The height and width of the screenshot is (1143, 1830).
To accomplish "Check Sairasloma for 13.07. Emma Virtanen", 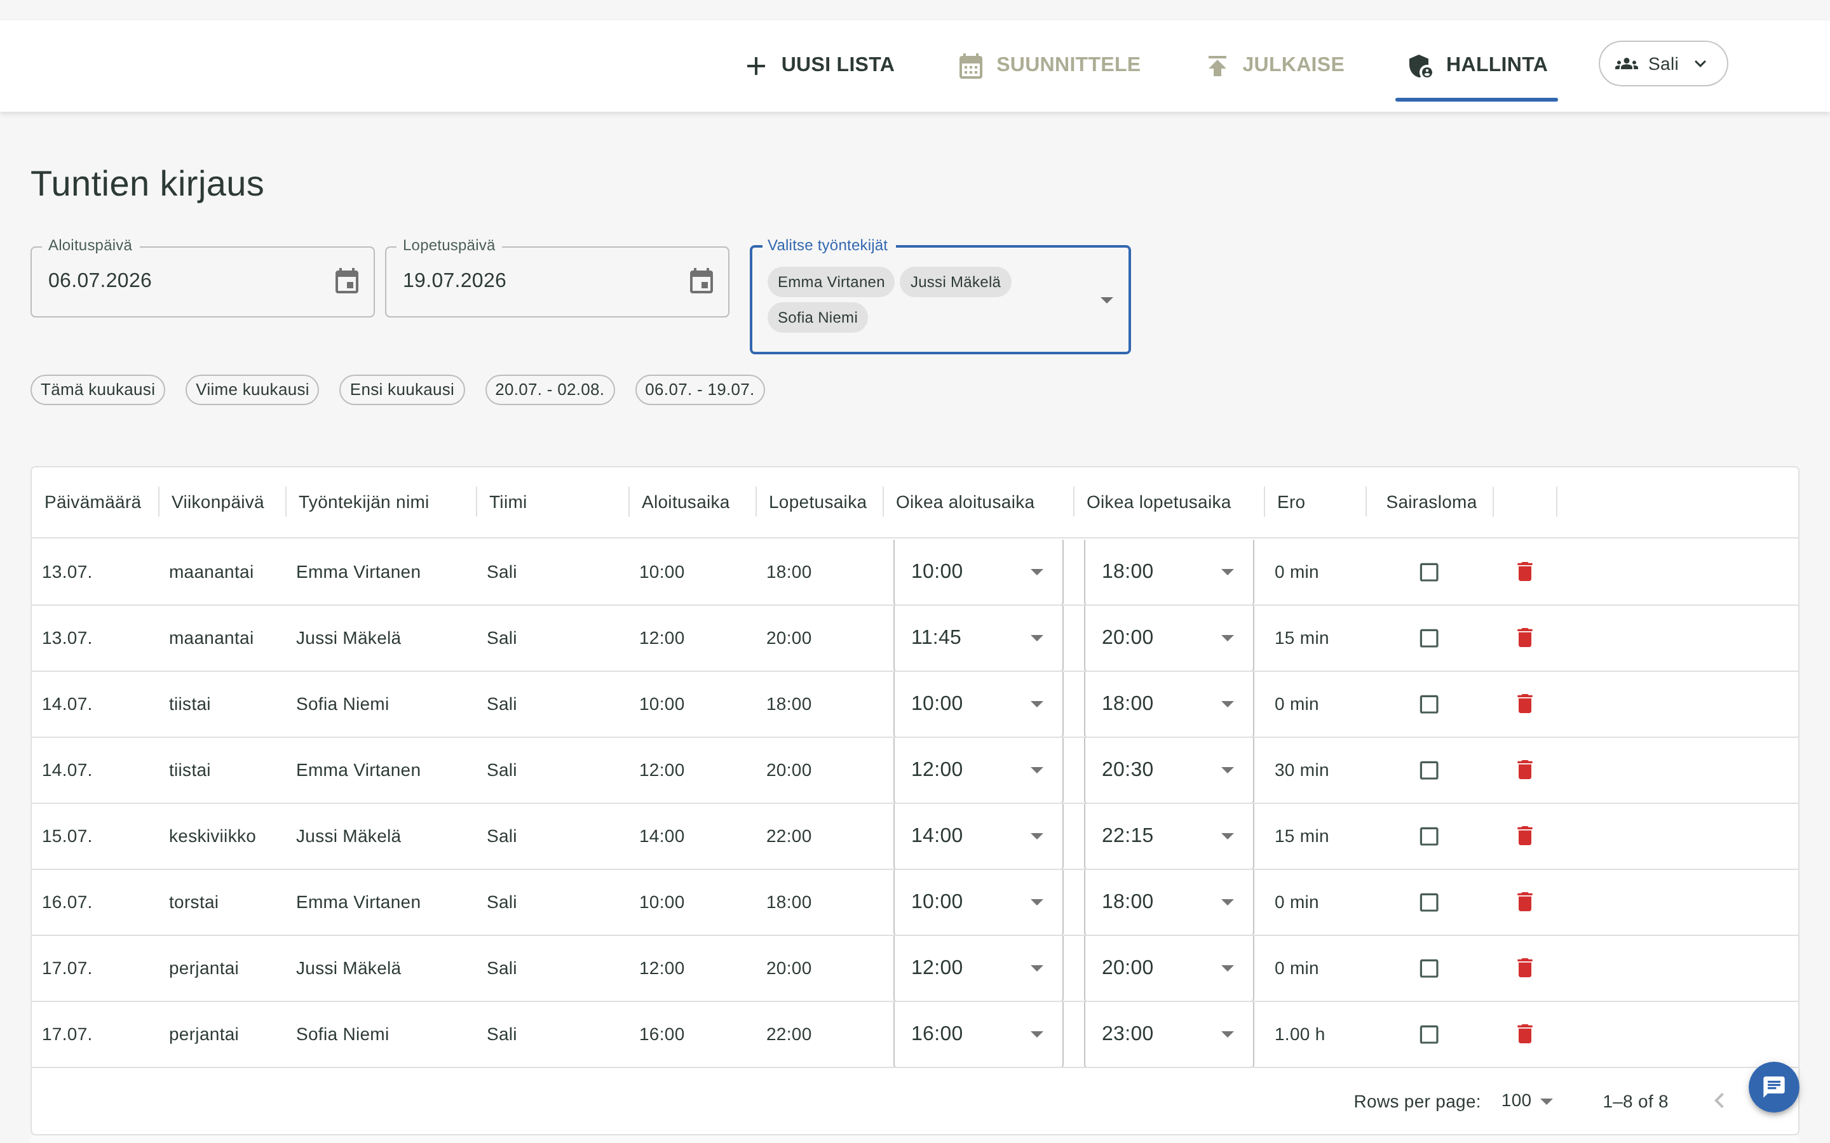I will pyautogui.click(x=1428, y=572).
